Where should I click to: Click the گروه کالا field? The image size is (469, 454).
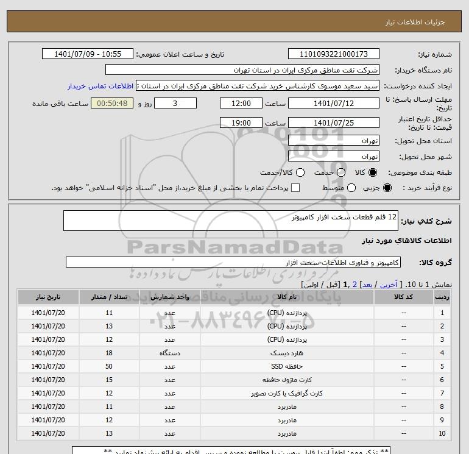pos(233,262)
